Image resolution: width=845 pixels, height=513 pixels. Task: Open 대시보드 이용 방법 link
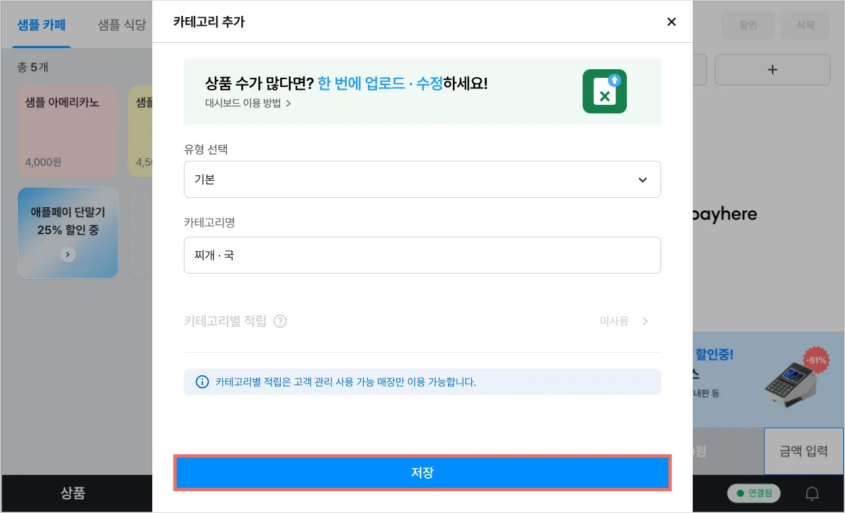point(248,104)
